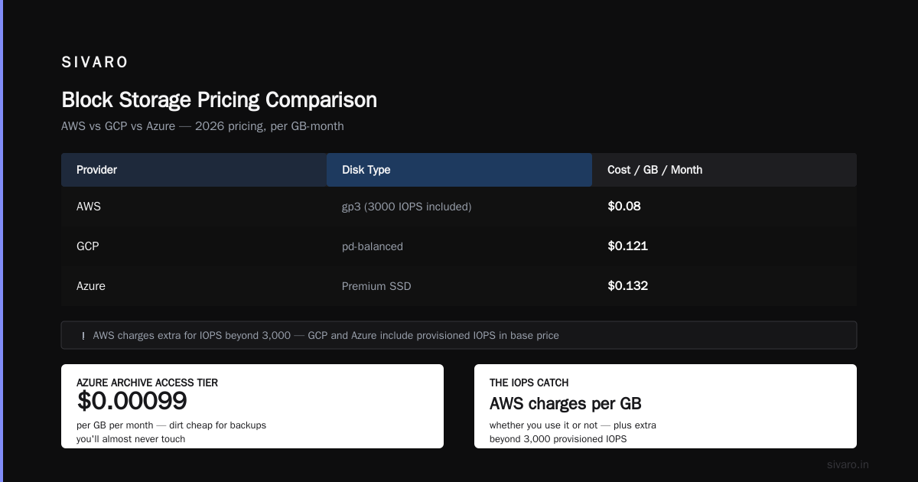The image size is (918, 482).
Task: Select the gp3 (3000 IOPS included) cell
Action: click(406, 207)
